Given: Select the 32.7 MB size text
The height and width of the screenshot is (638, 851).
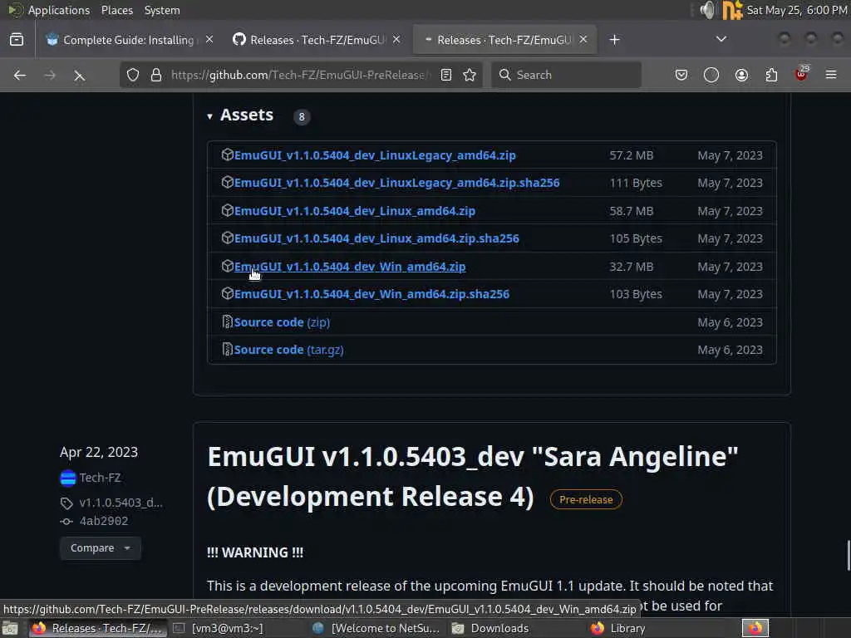Looking at the screenshot, I should pos(632,267).
